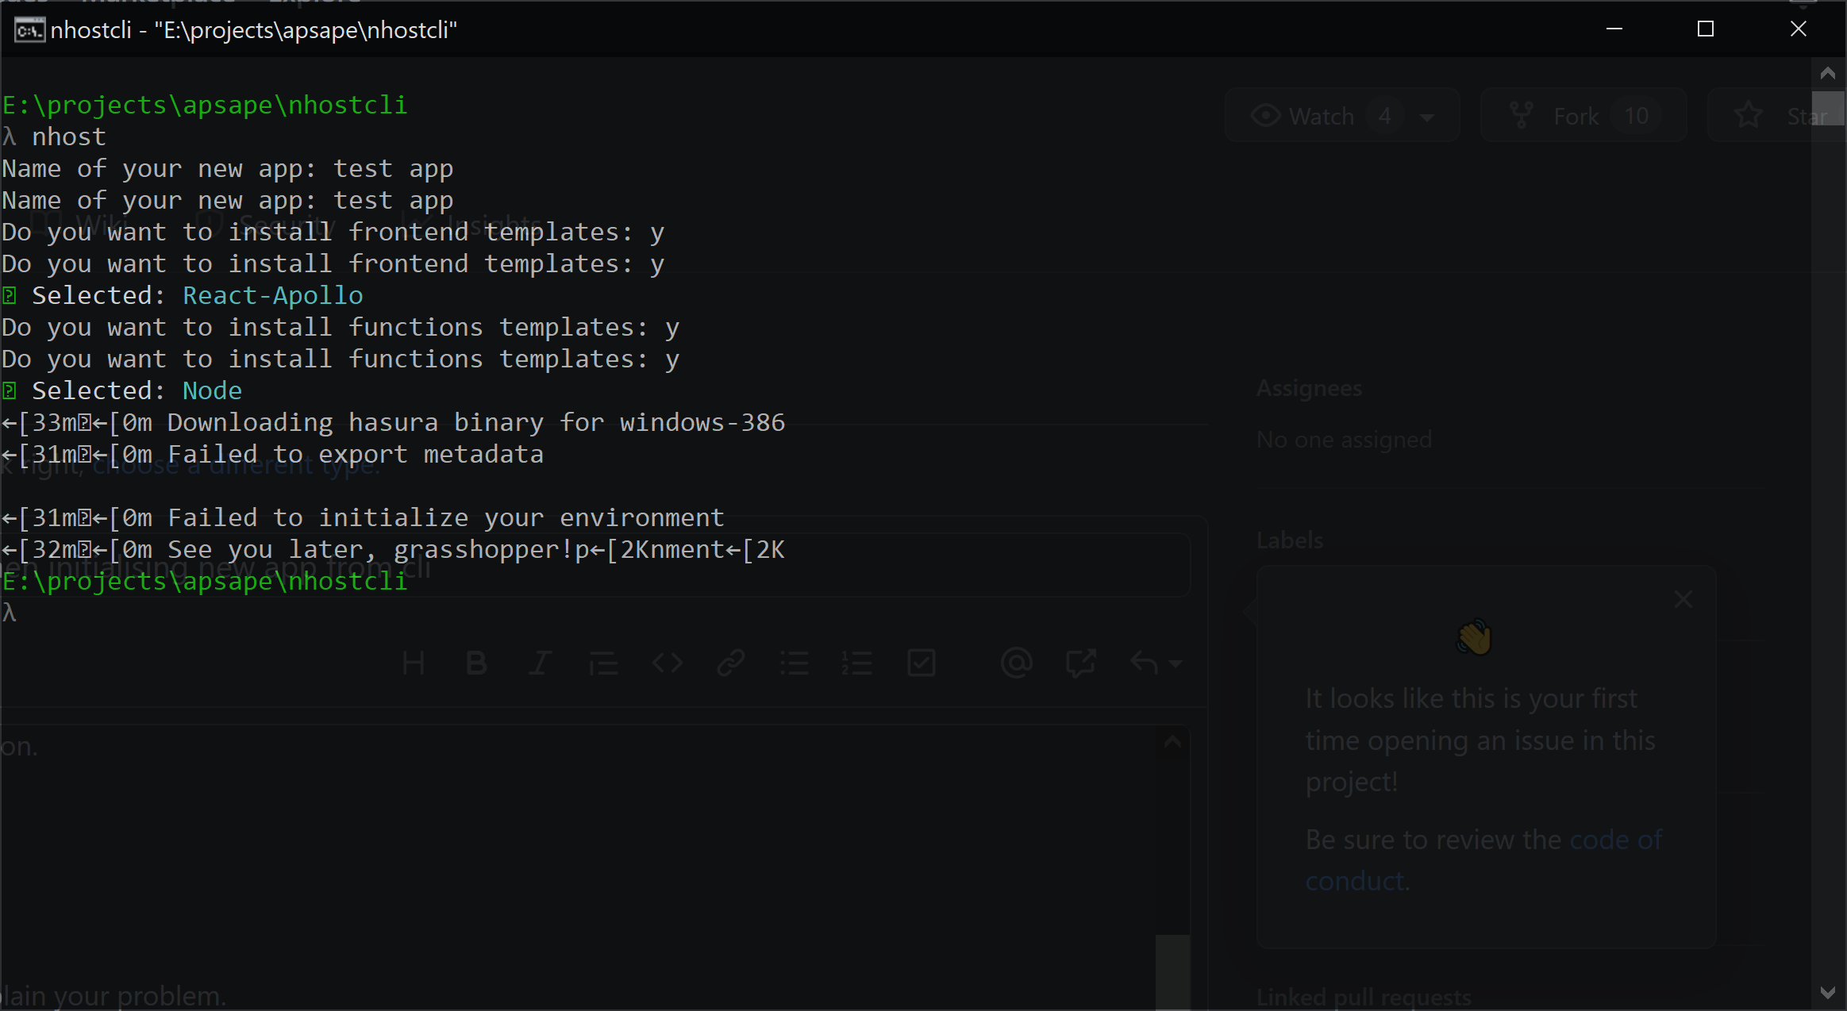Image resolution: width=1847 pixels, height=1011 pixels.
Task: Click the Heading formatting icon
Action: 413,663
